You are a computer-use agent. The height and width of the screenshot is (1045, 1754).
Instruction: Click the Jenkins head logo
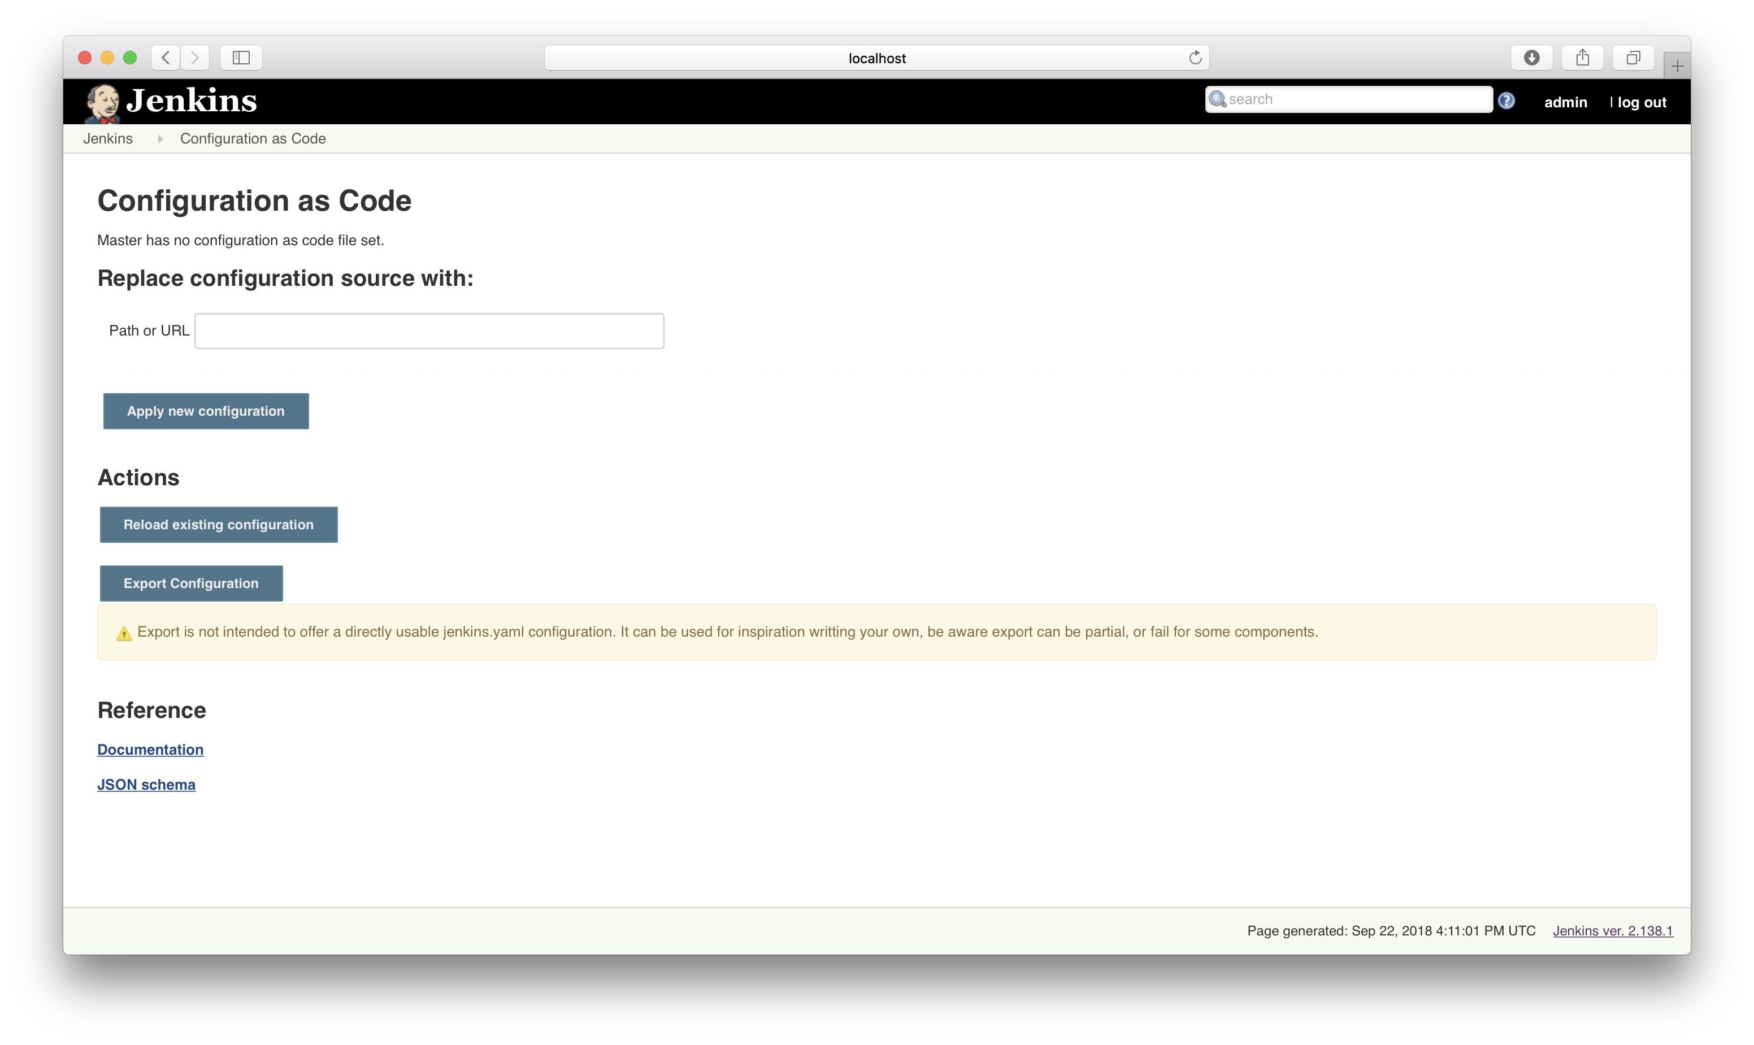click(x=104, y=100)
